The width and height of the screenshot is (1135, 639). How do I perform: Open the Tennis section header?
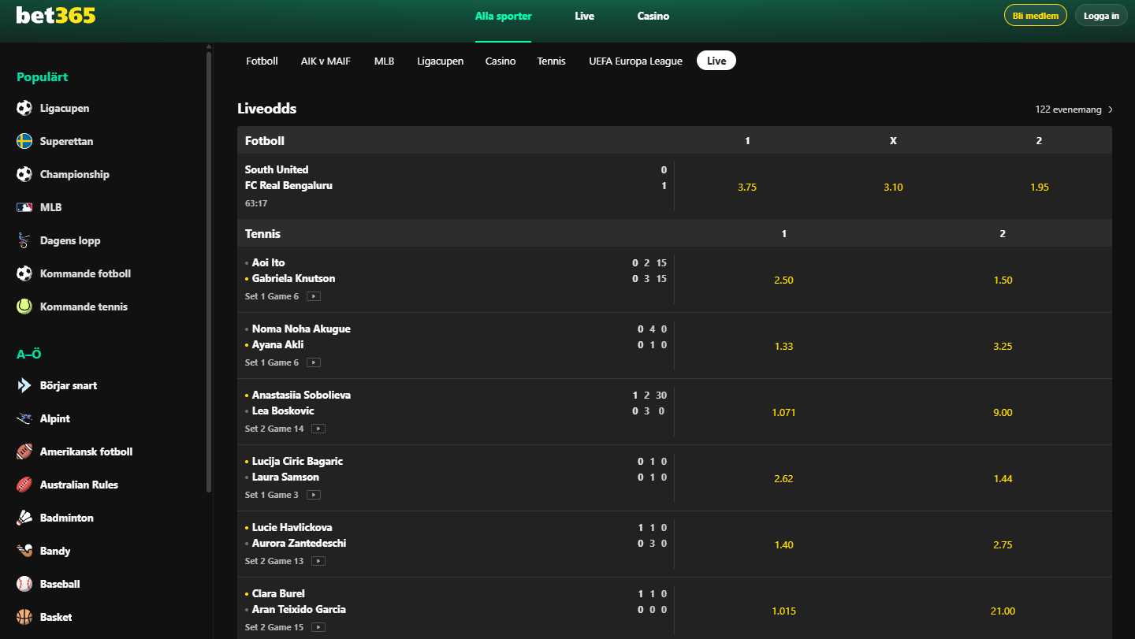pos(675,233)
